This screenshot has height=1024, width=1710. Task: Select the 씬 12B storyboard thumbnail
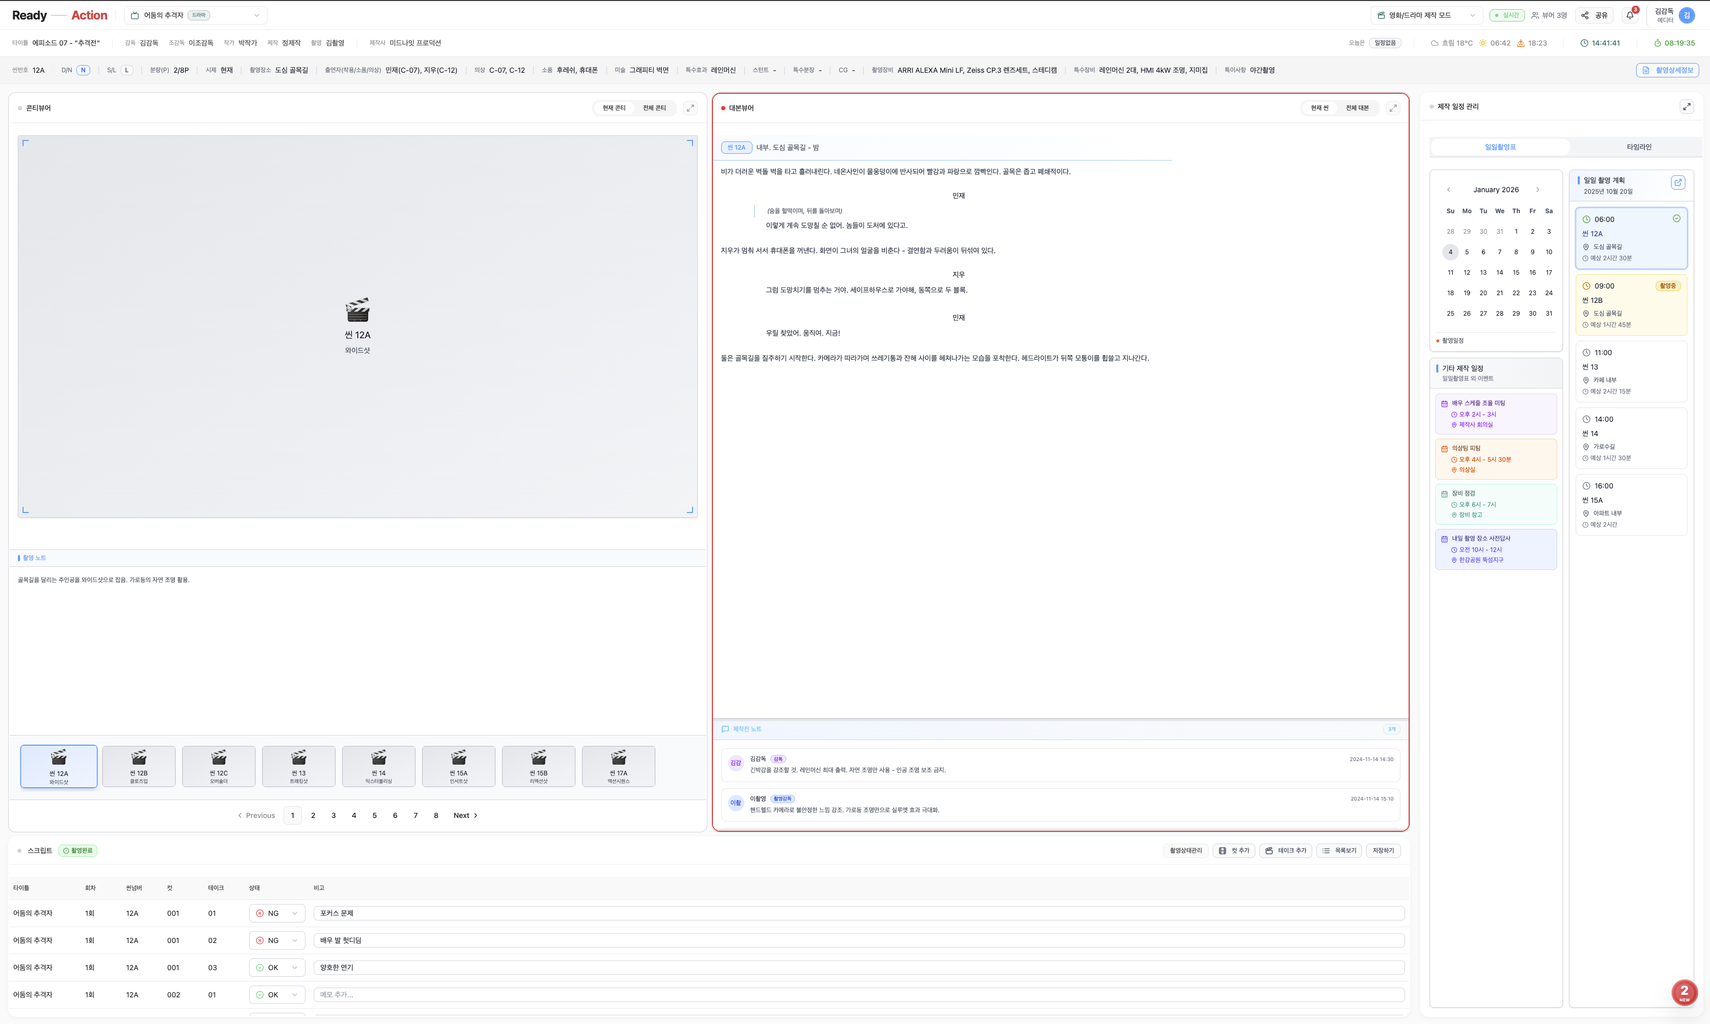coord(139,766)
